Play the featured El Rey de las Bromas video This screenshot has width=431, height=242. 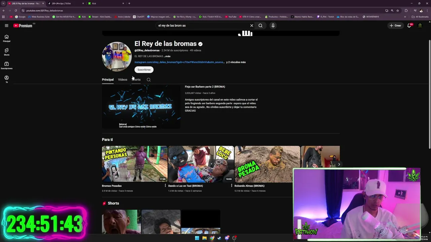(141, 107)
